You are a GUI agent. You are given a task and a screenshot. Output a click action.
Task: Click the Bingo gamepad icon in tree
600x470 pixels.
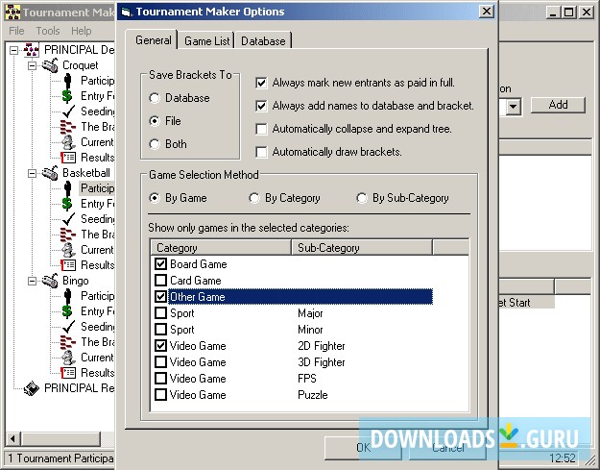(x=50, y=281)
